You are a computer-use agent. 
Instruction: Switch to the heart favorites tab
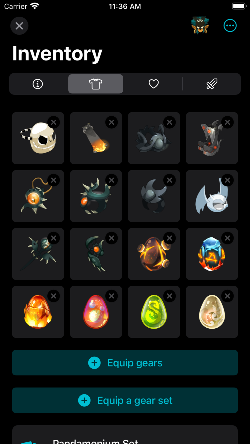[x=153, y=84]
